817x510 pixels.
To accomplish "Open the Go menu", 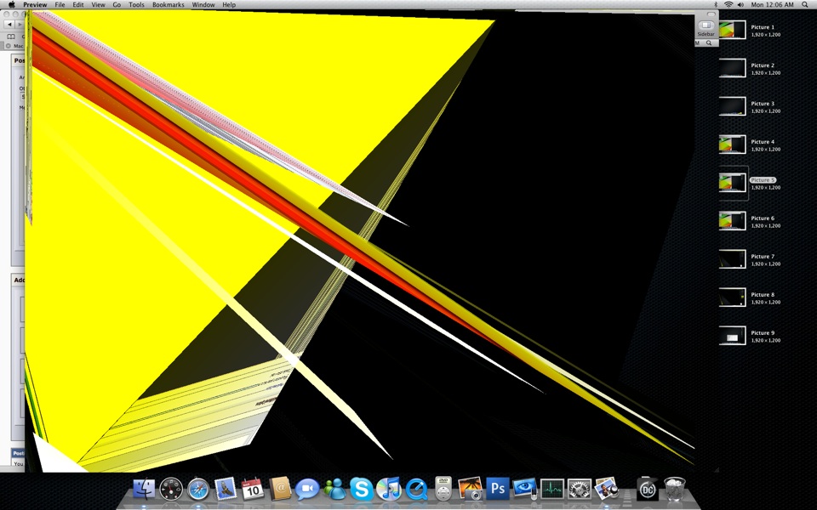I will [117, 4].
